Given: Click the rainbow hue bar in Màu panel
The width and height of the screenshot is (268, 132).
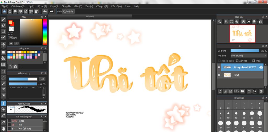Looking at the screenshot, I should (45, 32).
